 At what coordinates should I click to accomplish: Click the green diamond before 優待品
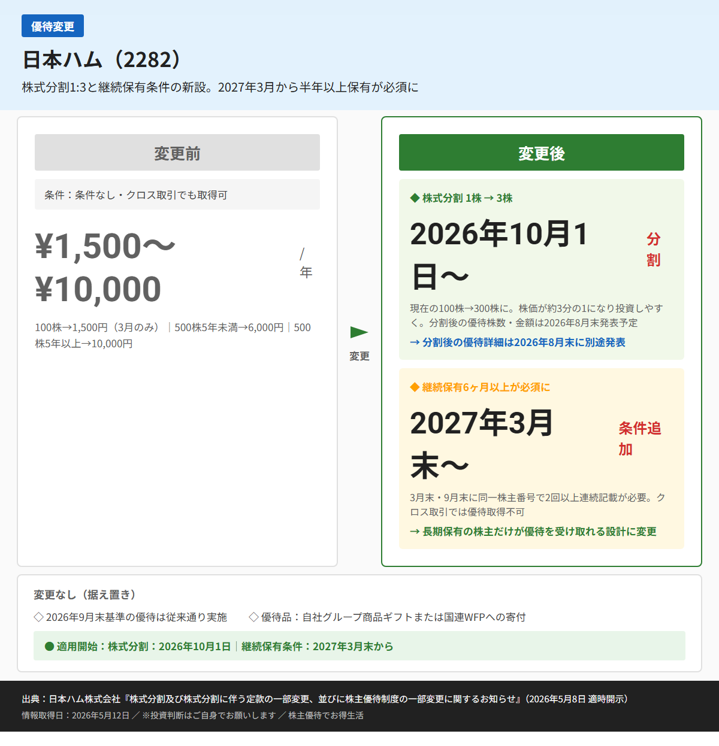[253, 617]
